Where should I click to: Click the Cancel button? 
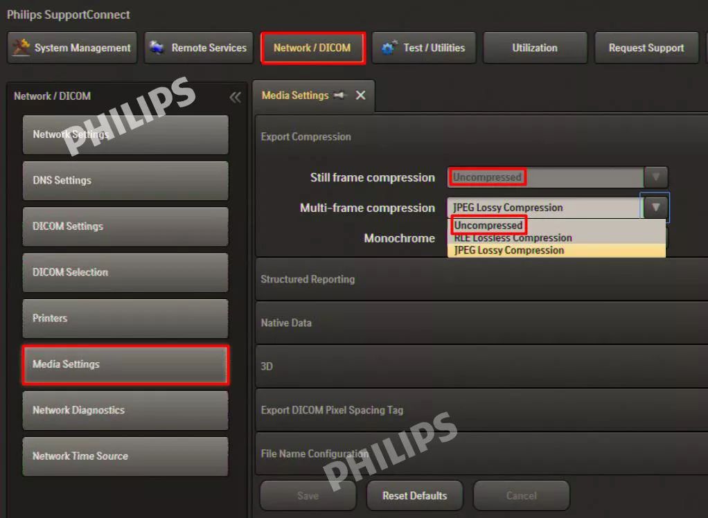[x=522, y=495]
